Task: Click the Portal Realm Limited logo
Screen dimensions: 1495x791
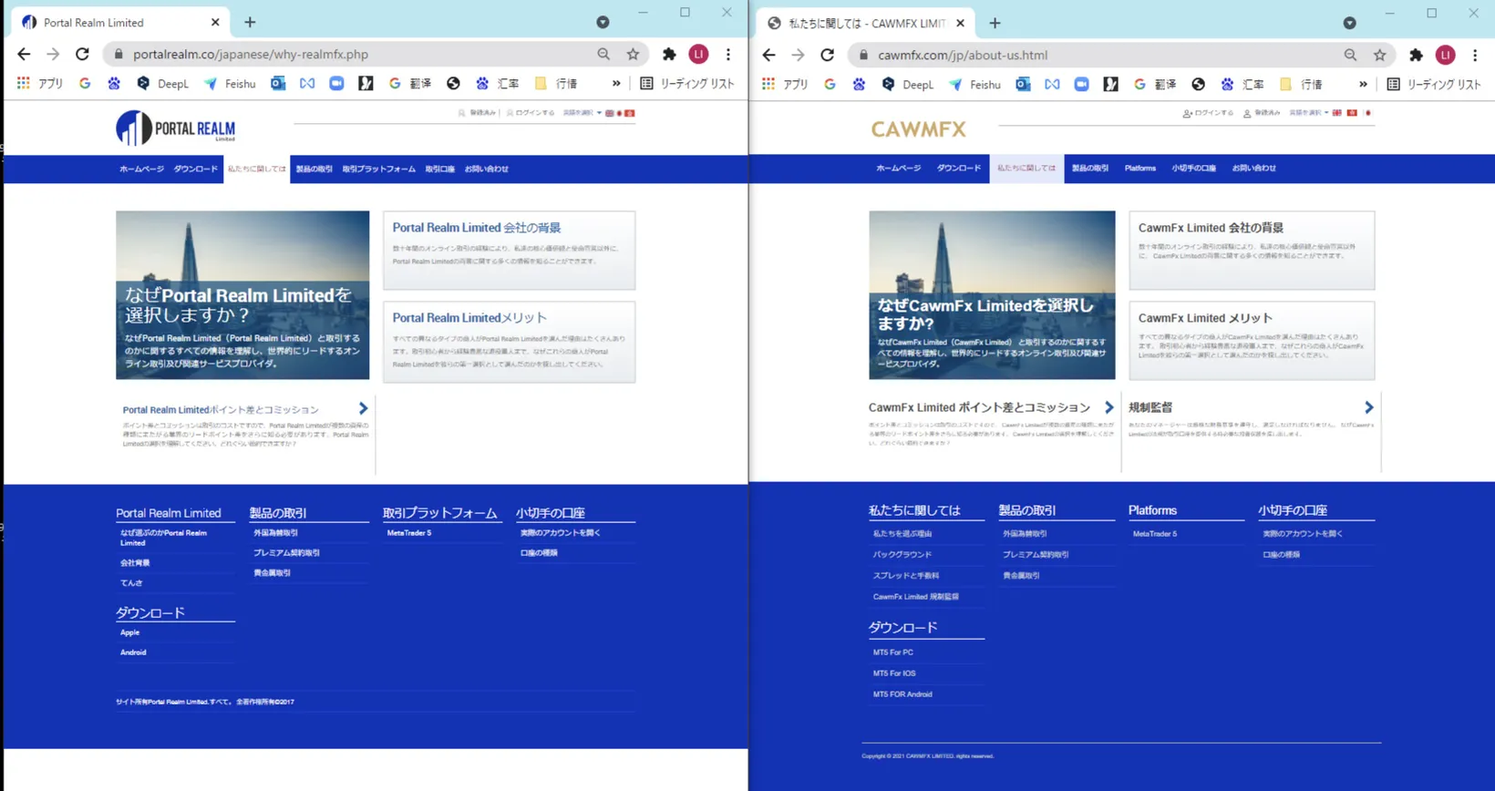Action: click(176, 128)
